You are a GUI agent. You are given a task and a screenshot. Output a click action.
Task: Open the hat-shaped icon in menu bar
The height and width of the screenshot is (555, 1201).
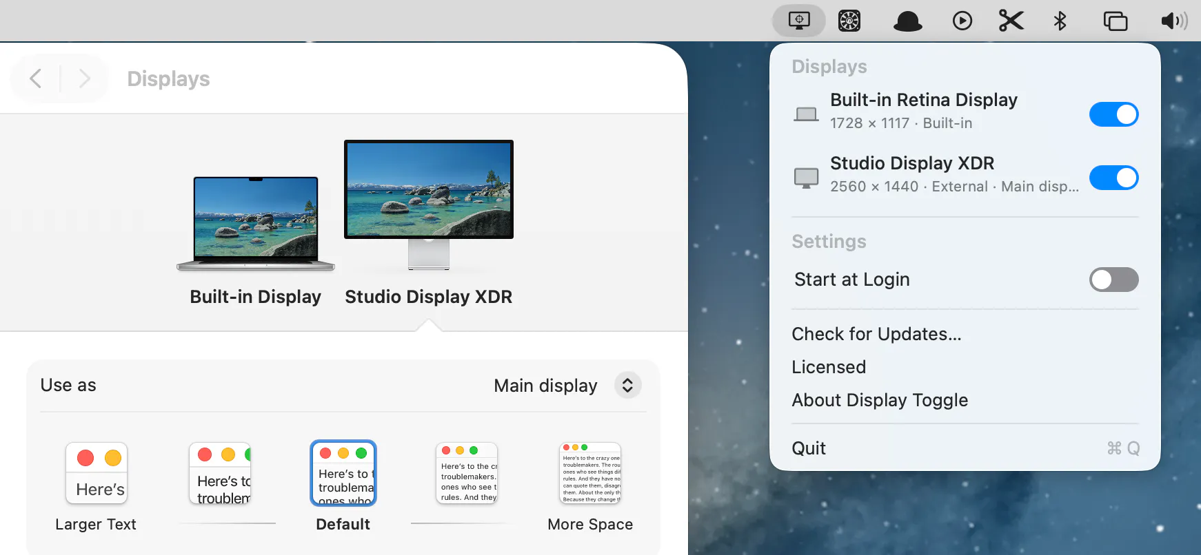tap(907, 21)
